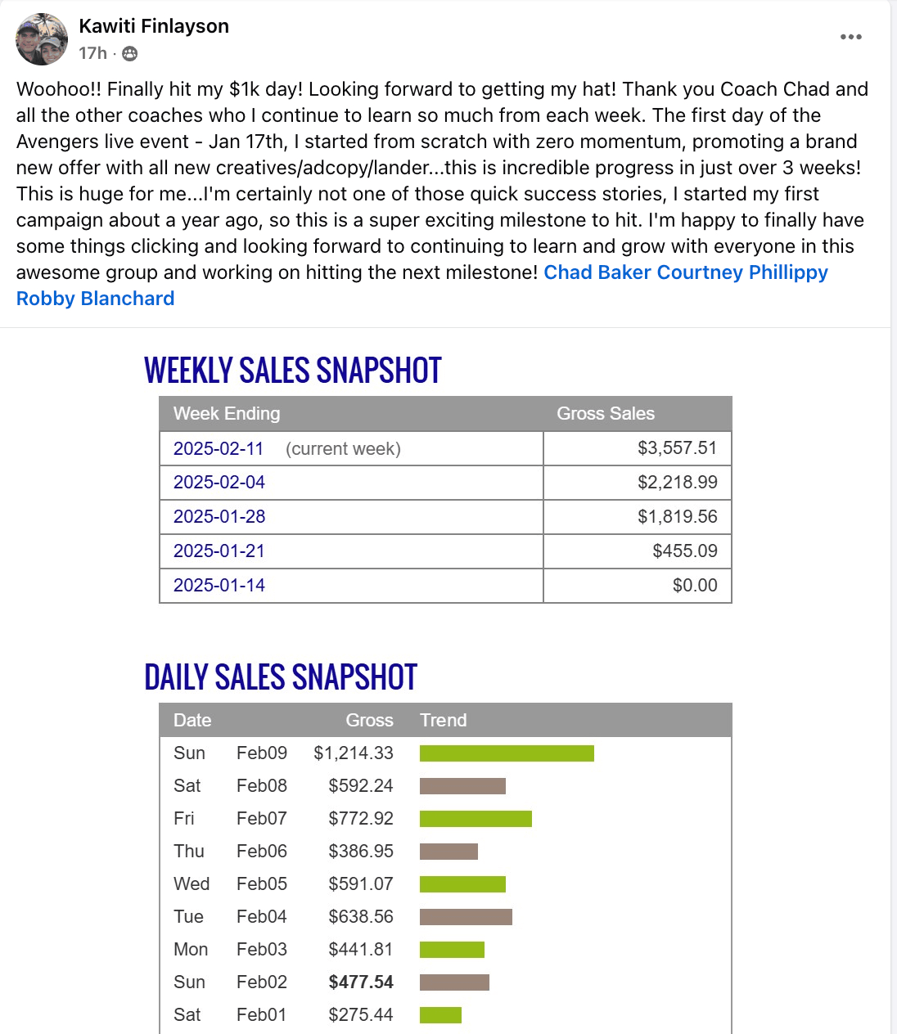The height and width of the screenshot is (1034, 897).
Task: Open week ending 2025-02-04 link
Action: [x=219, y=483]
